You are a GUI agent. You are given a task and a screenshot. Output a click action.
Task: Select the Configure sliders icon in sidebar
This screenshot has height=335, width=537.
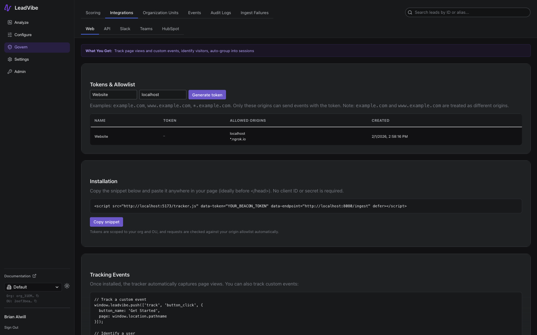point(9,35)
